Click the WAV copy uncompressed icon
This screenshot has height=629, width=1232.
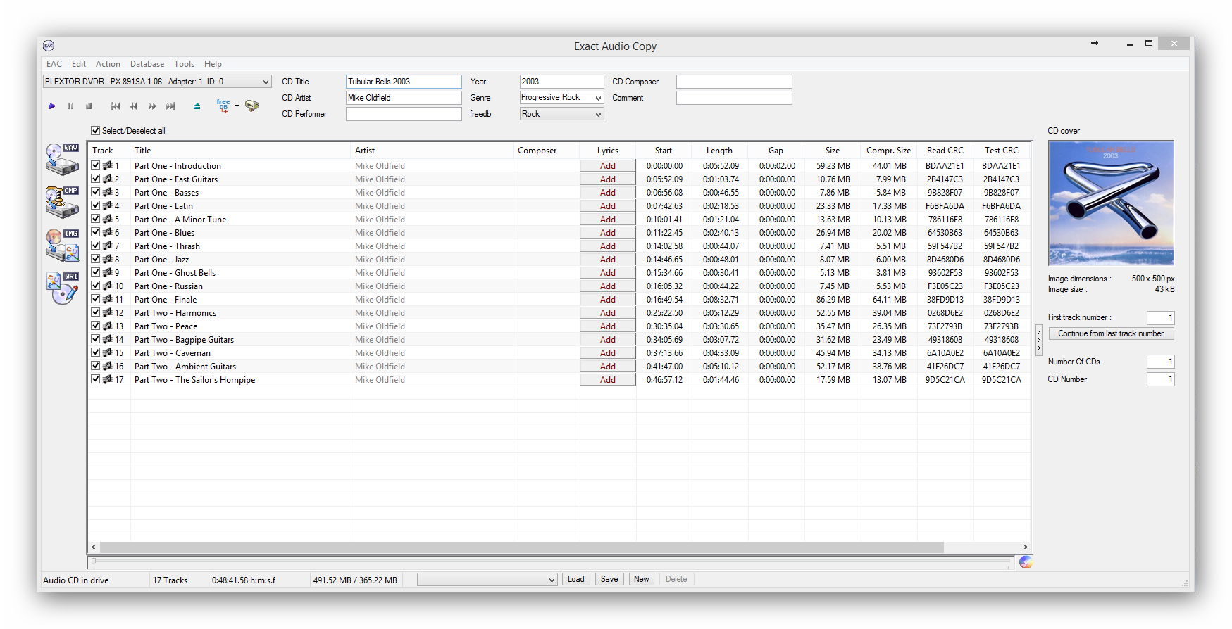click(62, 159)
